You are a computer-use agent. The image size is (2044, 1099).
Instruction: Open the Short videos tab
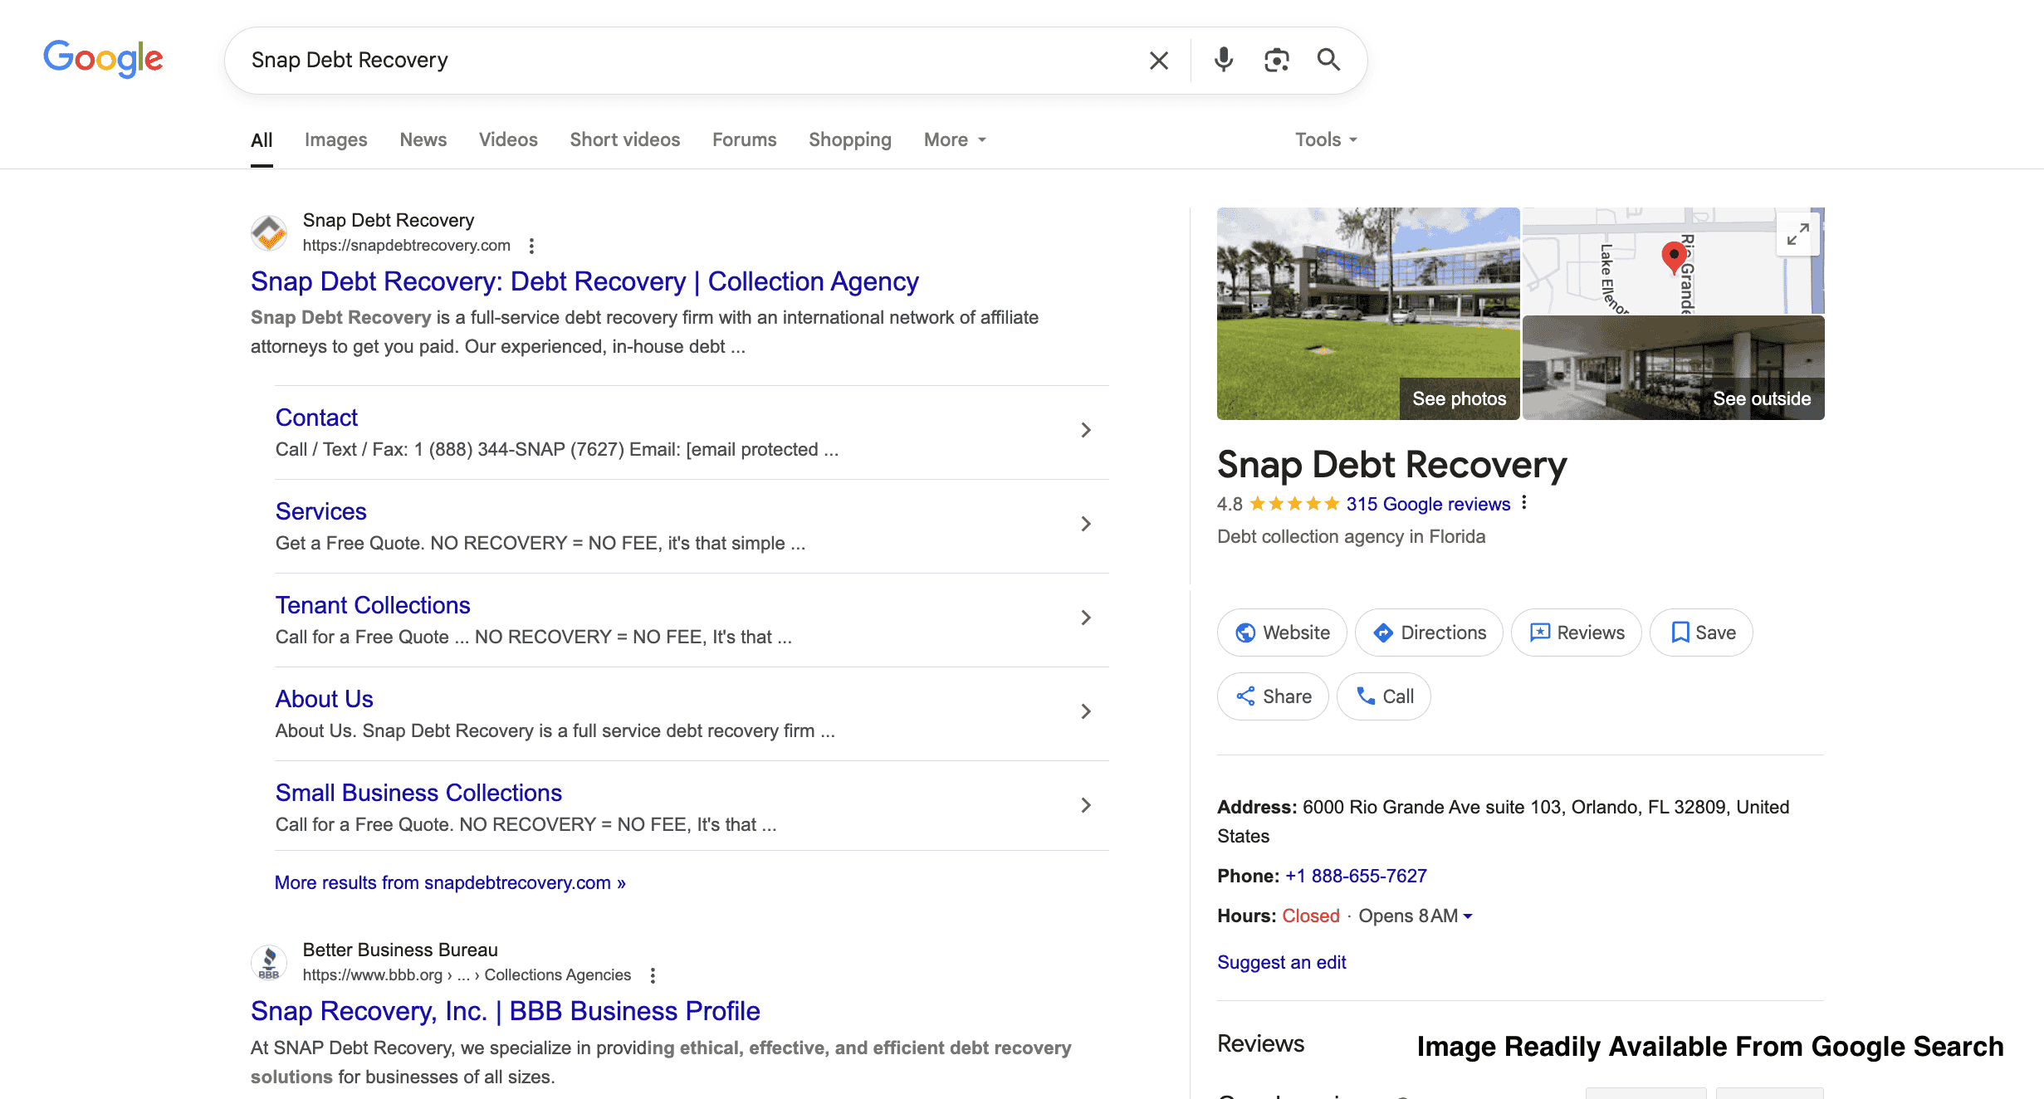tap(625, 139)
